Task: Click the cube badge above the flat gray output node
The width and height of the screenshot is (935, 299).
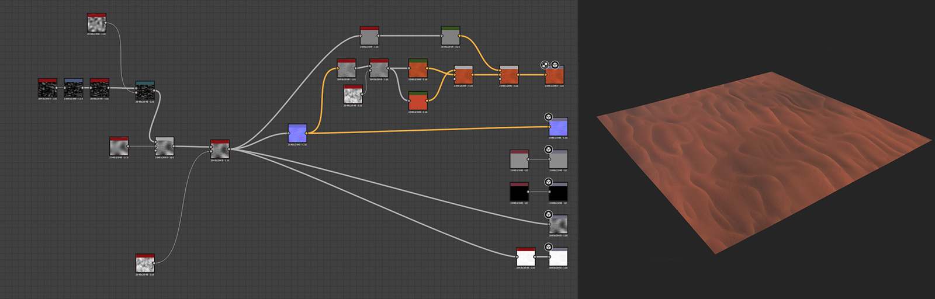Action: [549, 149]
